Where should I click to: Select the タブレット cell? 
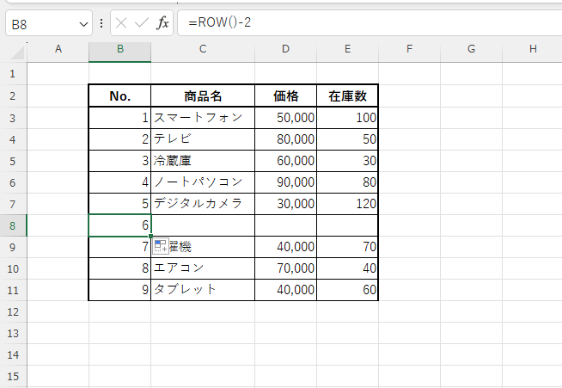(x=203, y=290)
